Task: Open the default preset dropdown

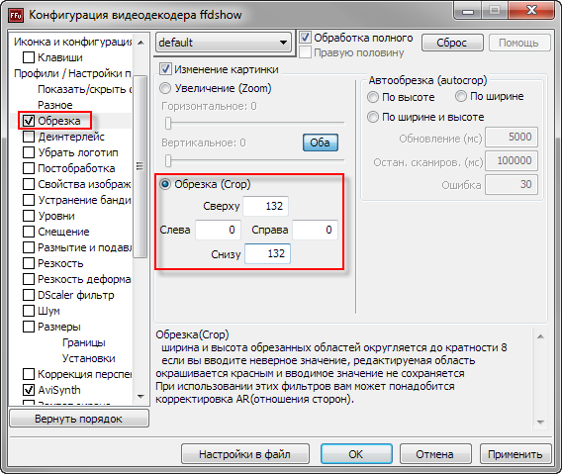Action: point(224,43)
